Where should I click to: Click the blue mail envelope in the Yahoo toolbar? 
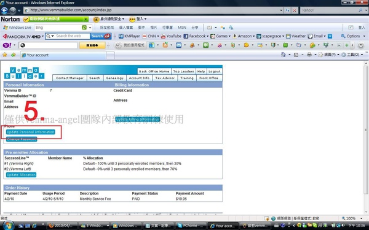pos(178,45)
